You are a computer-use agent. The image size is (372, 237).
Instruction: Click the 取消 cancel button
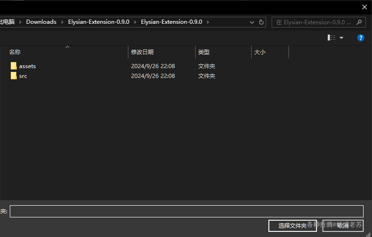point(343,226)
